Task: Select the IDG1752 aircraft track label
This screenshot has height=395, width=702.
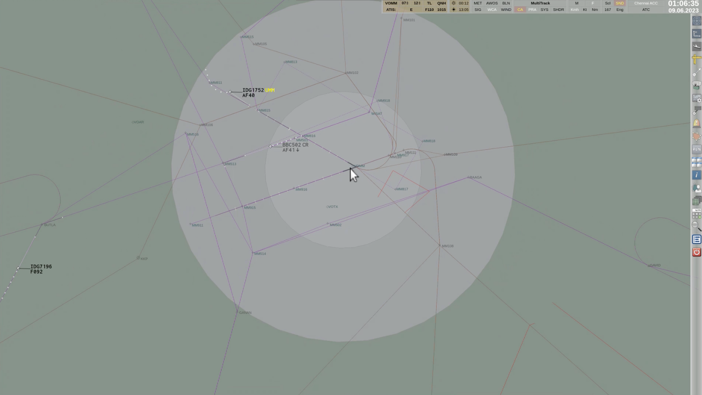Action: [253, 90]
